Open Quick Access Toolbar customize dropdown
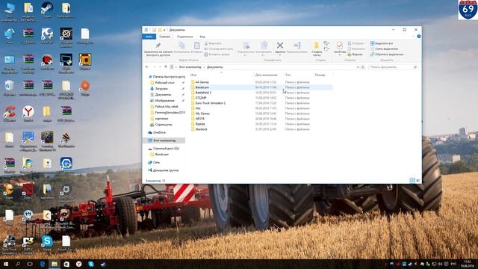478x269 pixels. point(164,30)
